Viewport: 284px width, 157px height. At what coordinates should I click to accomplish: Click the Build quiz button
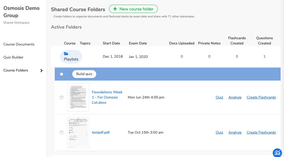tap(84, 74)
